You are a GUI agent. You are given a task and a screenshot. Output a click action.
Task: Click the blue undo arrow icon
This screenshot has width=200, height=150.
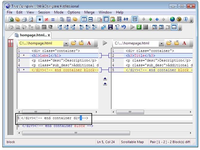coord(123,27)
